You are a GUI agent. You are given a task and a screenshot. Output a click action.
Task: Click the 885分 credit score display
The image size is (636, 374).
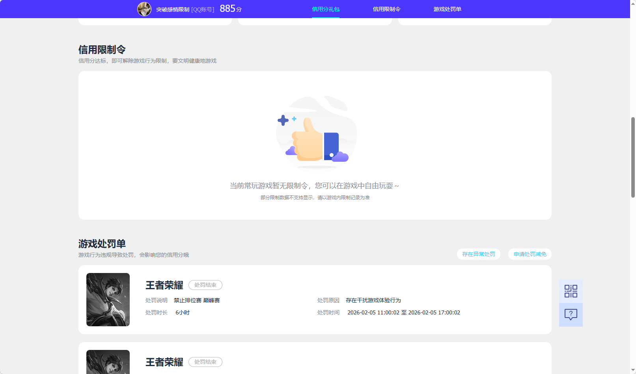229,8
